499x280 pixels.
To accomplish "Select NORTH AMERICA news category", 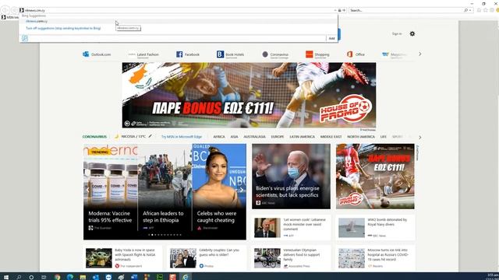I will click(361, 137).
